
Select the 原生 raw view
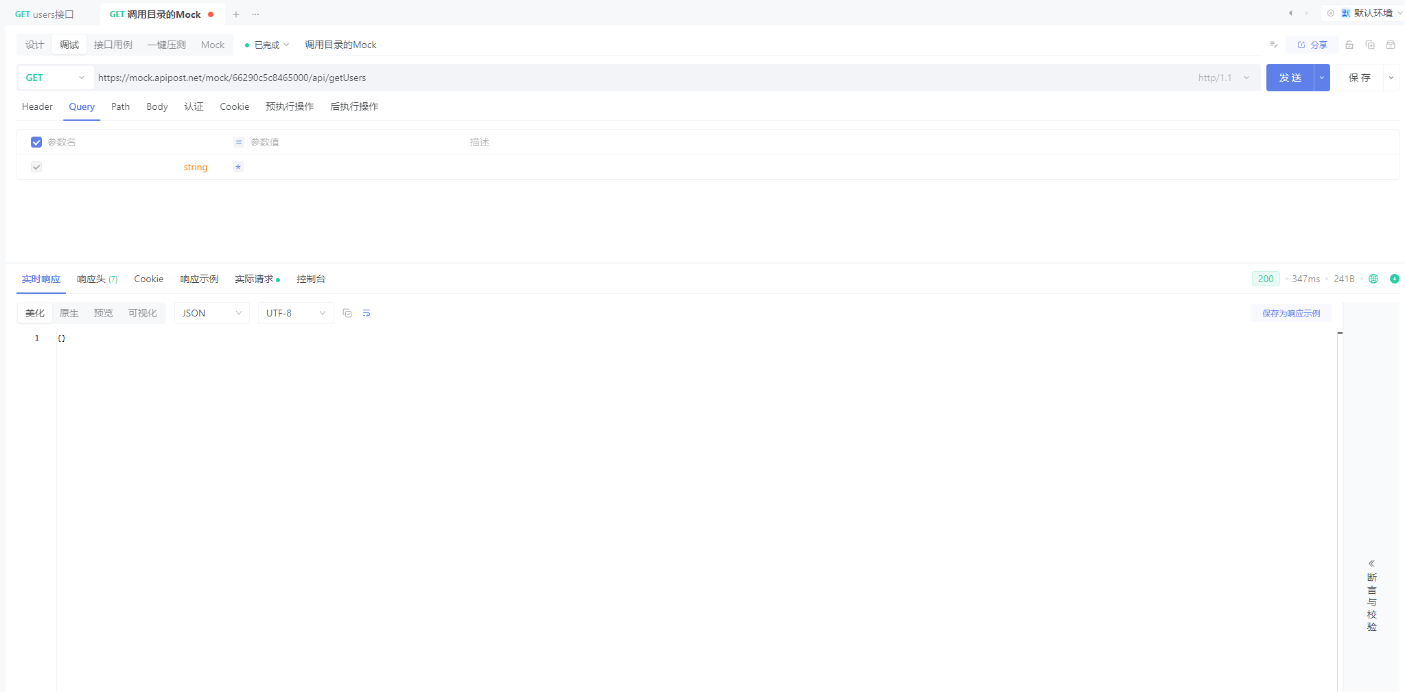coord(69,313)
